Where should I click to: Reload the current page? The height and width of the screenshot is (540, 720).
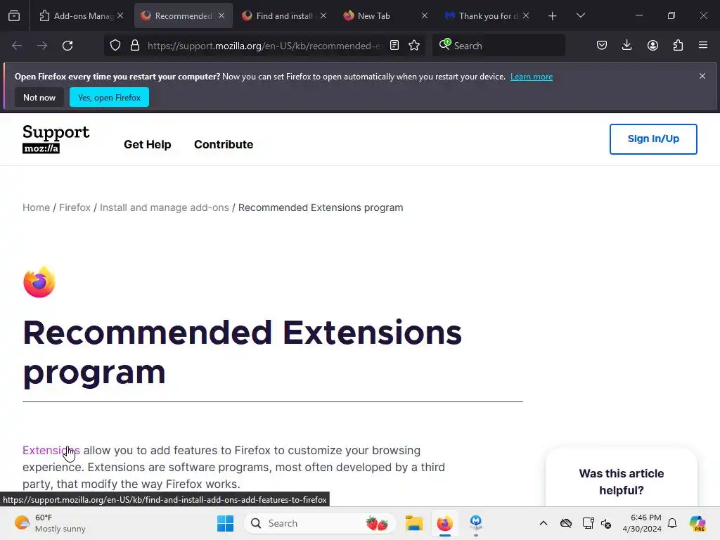[x=67, y=46]
